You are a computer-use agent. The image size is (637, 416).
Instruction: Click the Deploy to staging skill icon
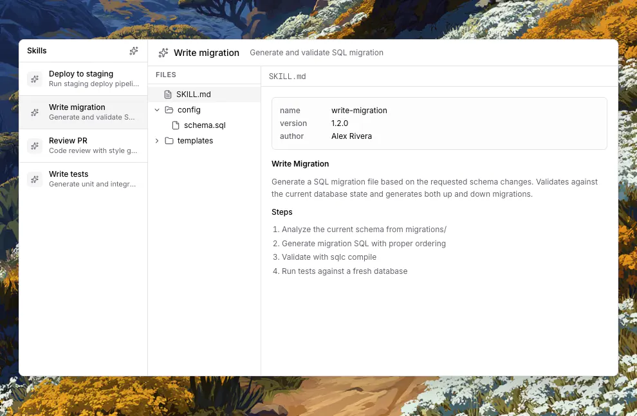point(35,78)
